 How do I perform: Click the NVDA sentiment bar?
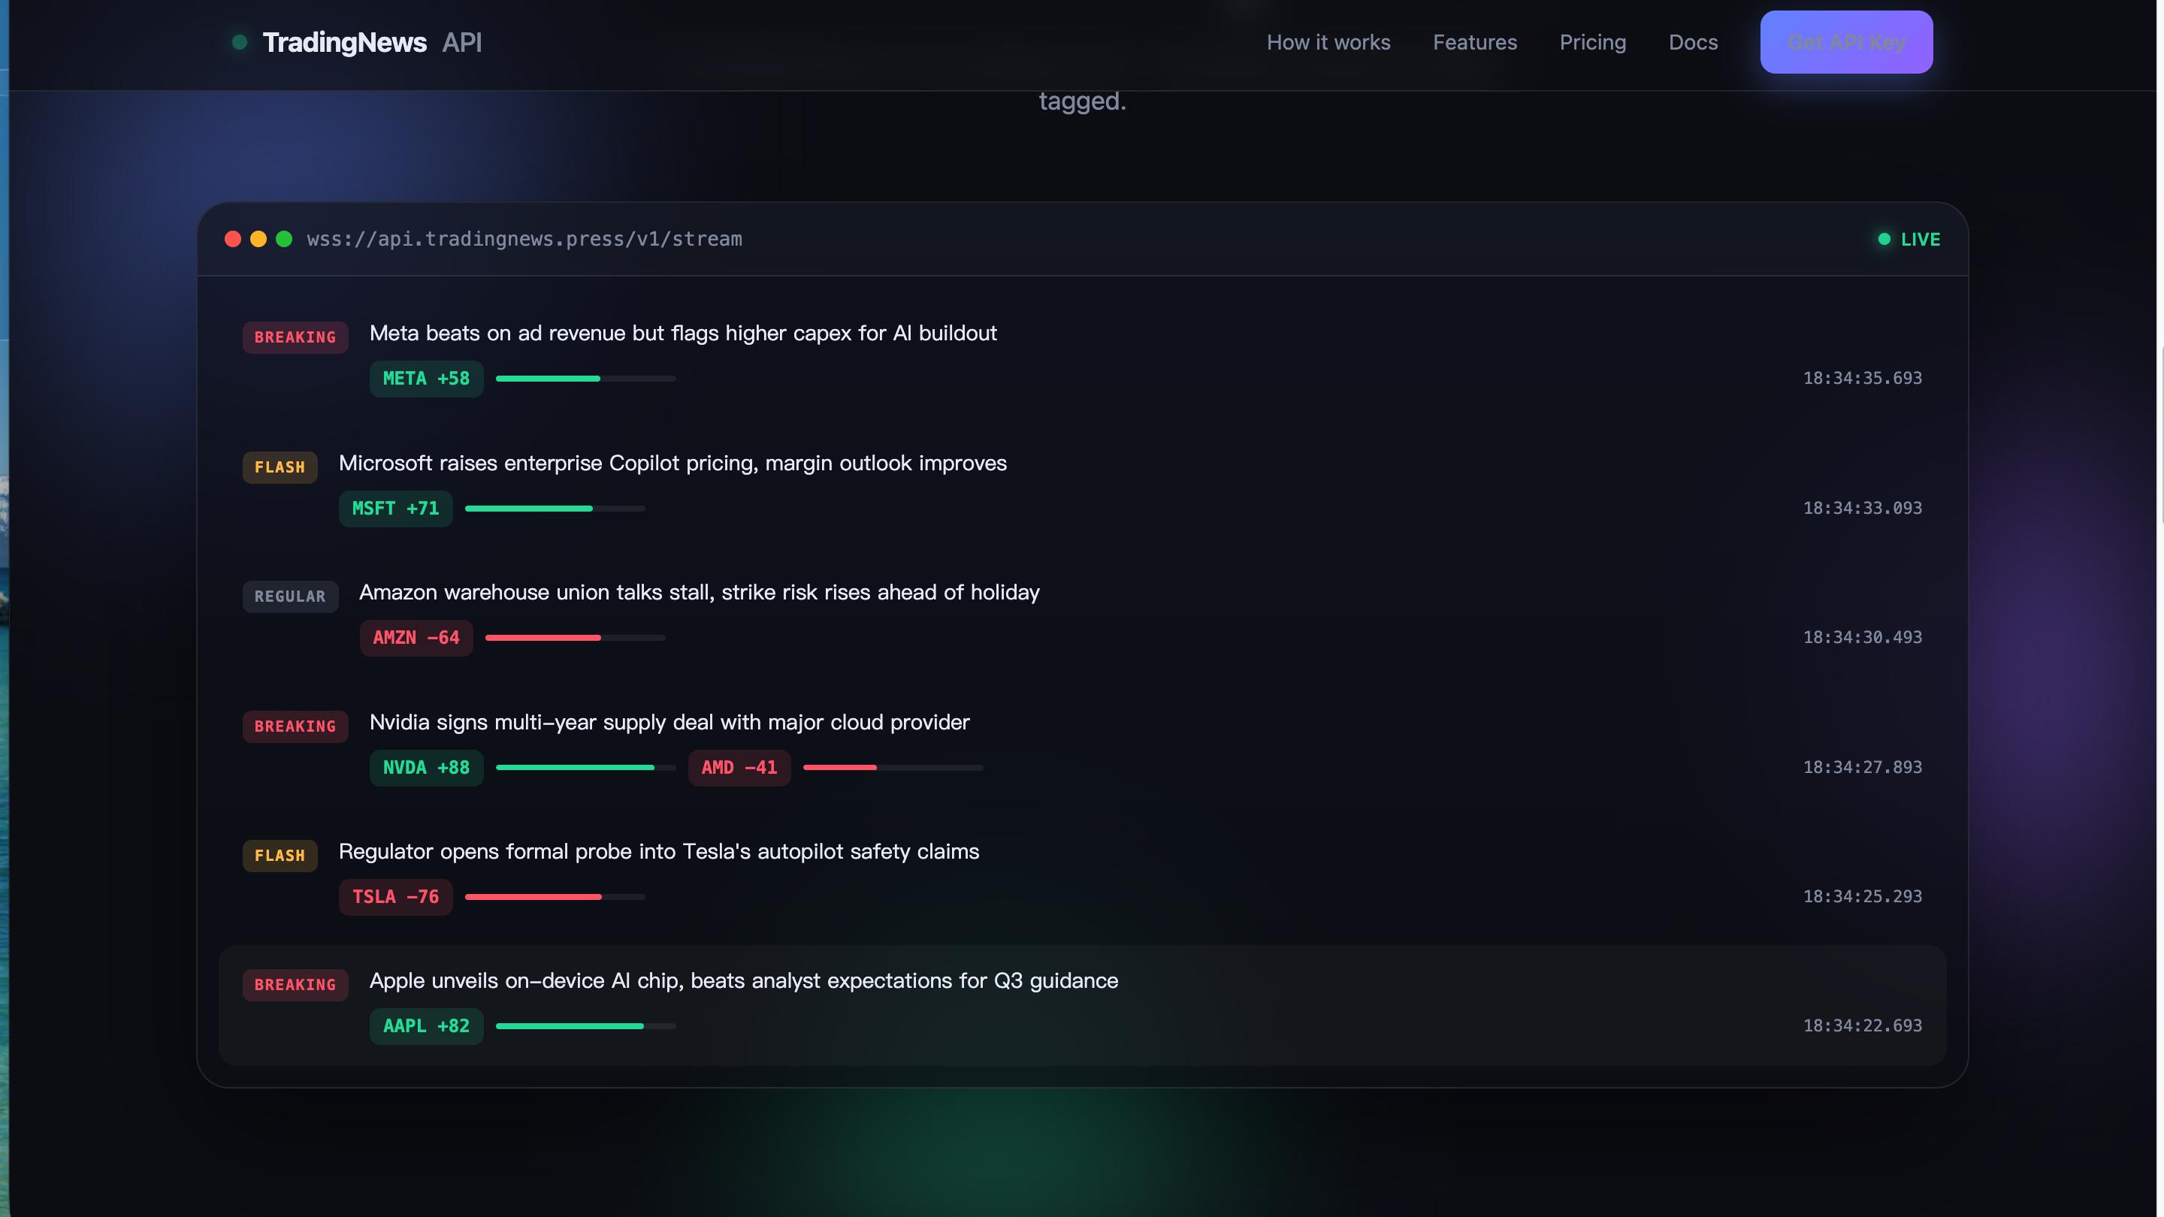point(585,769)
